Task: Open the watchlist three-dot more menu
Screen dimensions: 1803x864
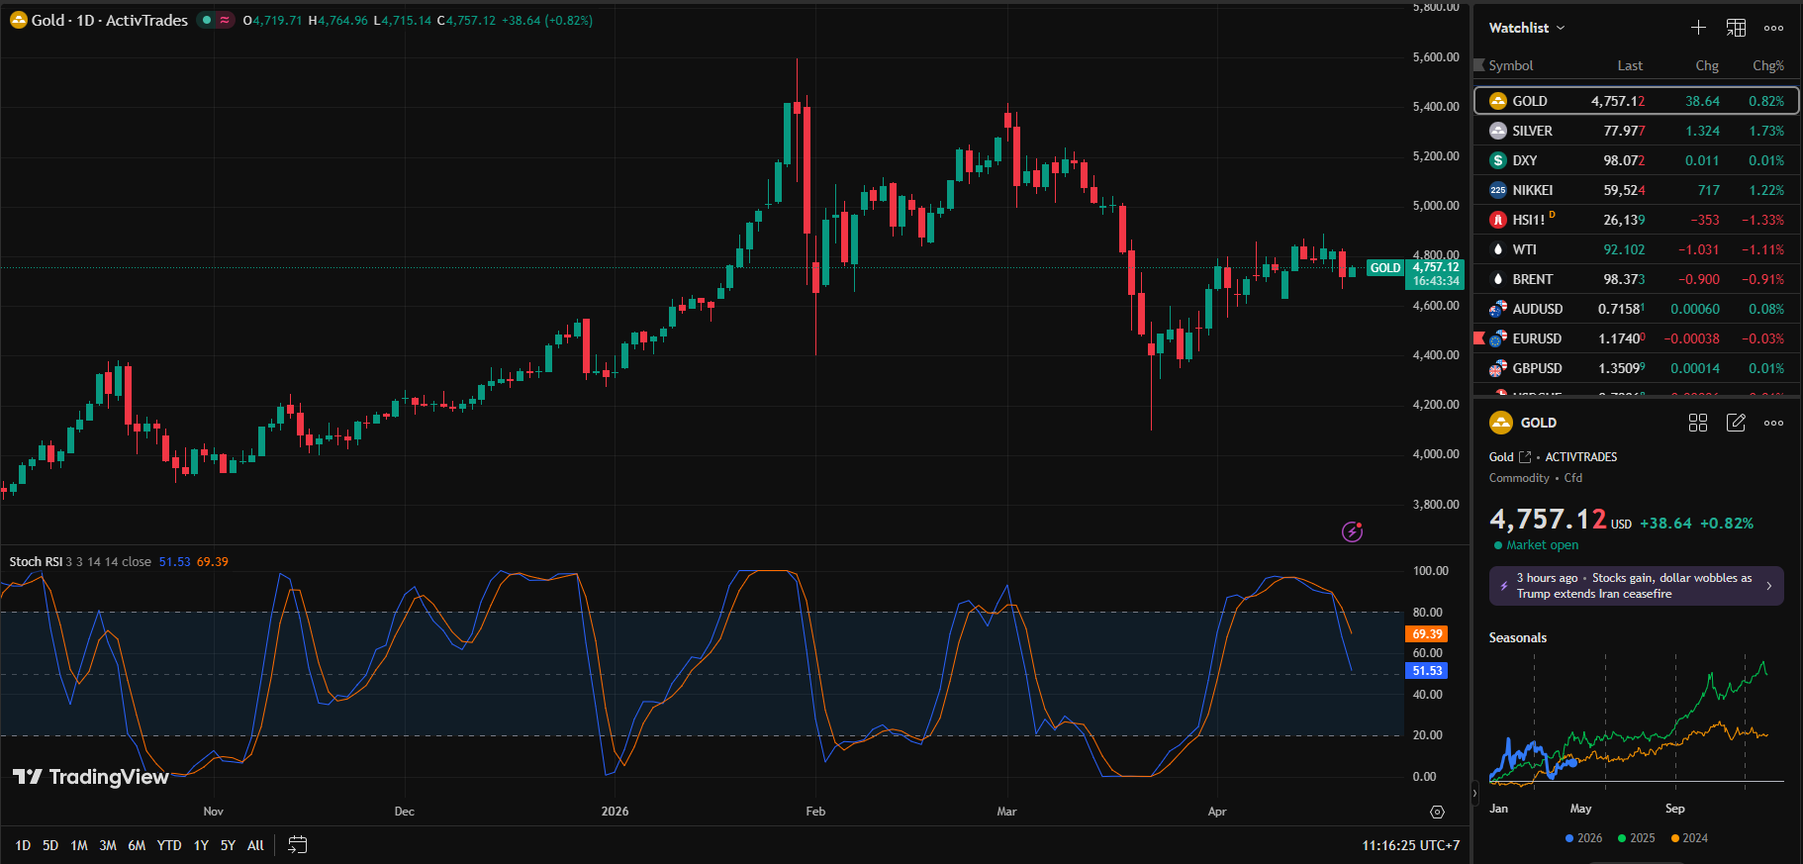Action: (1773, 28)
